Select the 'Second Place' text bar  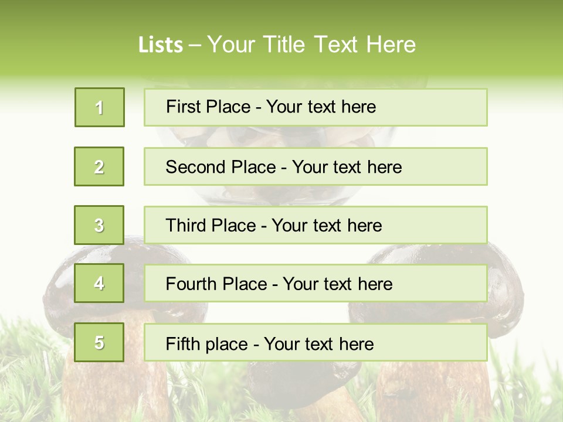click(x=316, y=166)
